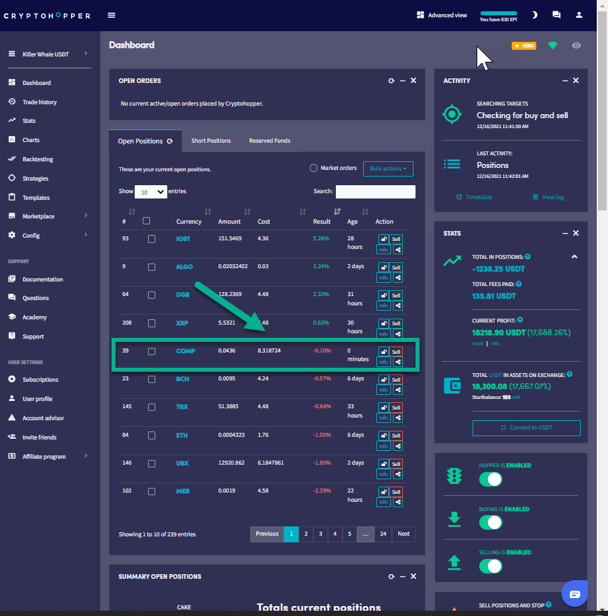Select the Market orders radio option
Viewport: 608px width, 616px height.
coord(313,168)
